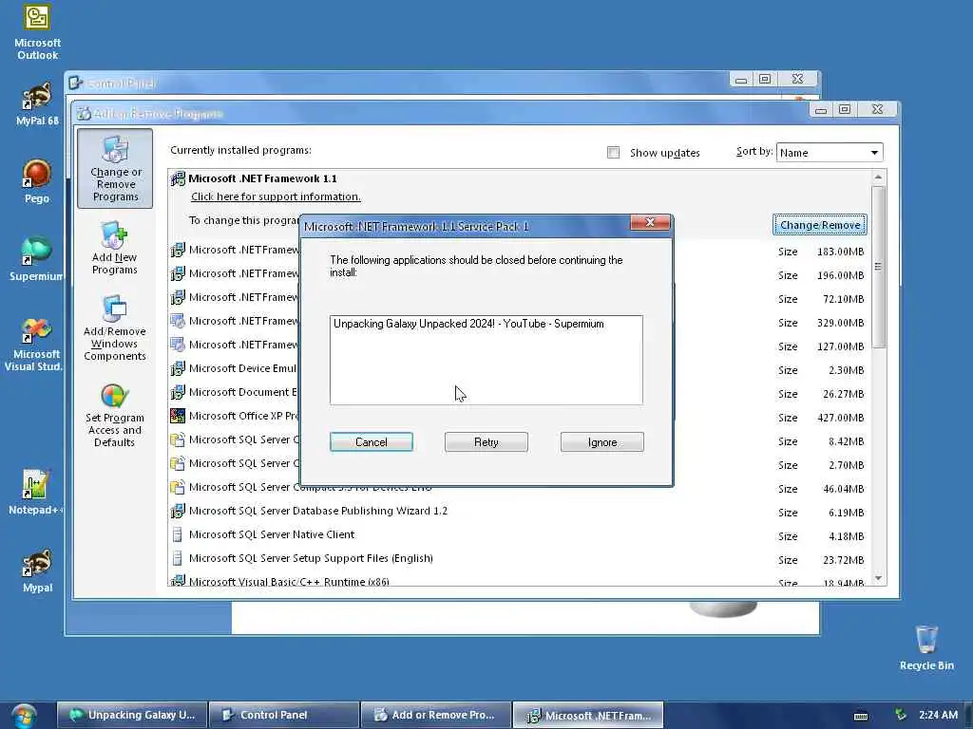Viewport: 973px width, 729px height.
Task: Click the keyboard icon in system tray
Action: (x=861, y=716)
